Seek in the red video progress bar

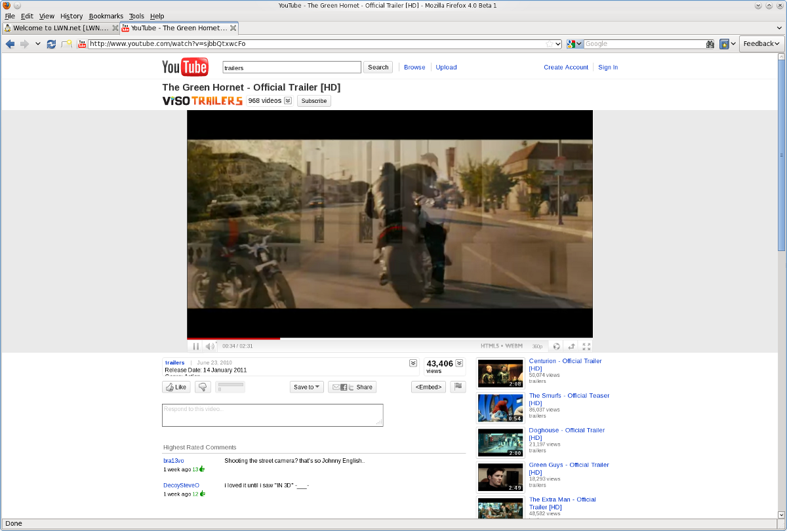pyautogui.click(x=390, y=338)
